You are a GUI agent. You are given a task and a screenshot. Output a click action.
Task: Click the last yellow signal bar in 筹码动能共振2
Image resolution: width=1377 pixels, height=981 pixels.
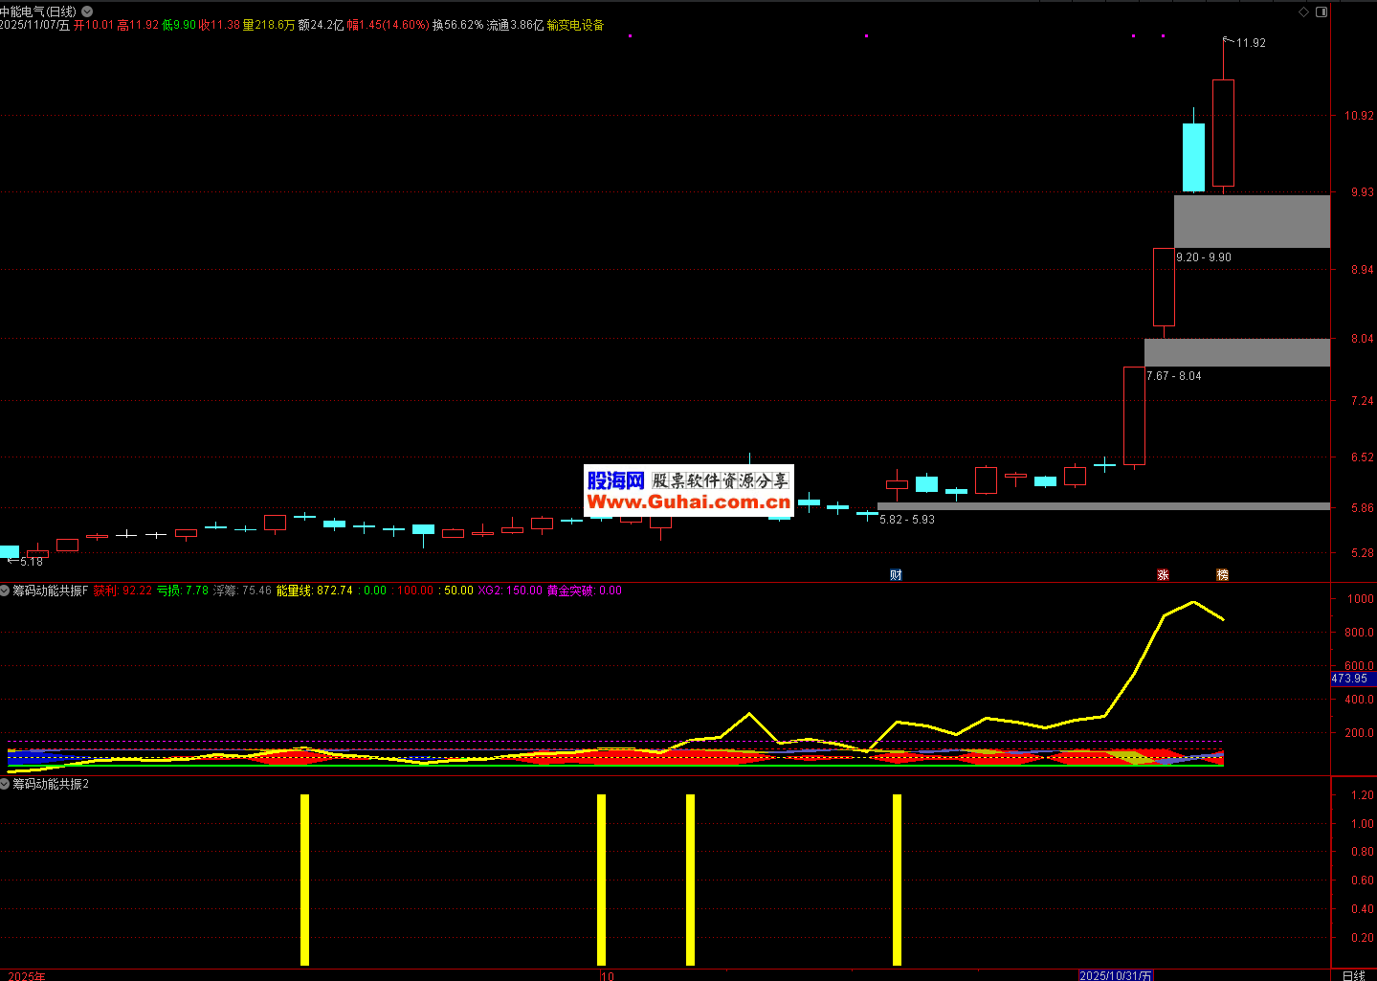pyautogui.click(x=897, y=879)
